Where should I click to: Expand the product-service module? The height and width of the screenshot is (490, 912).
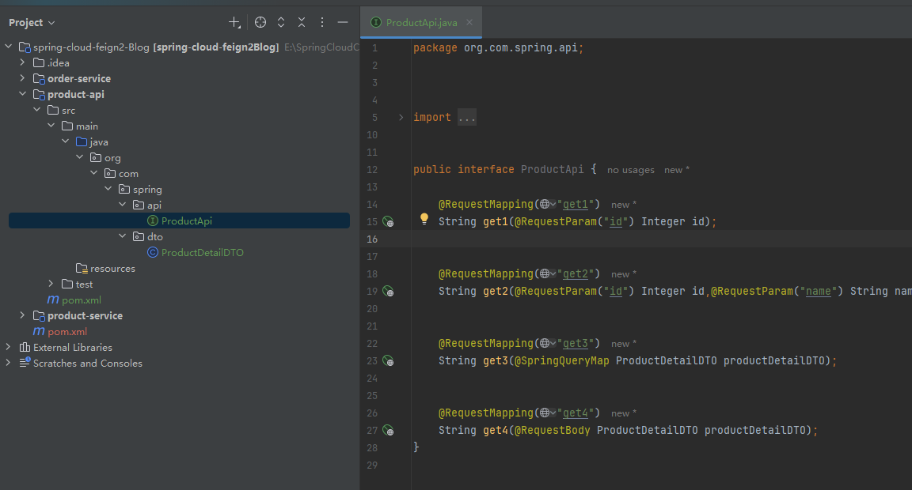[x=22, y=315]
